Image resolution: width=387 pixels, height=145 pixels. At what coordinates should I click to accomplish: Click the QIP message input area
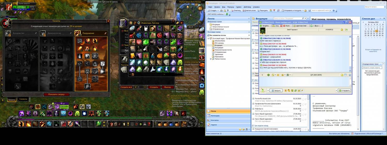304,81
